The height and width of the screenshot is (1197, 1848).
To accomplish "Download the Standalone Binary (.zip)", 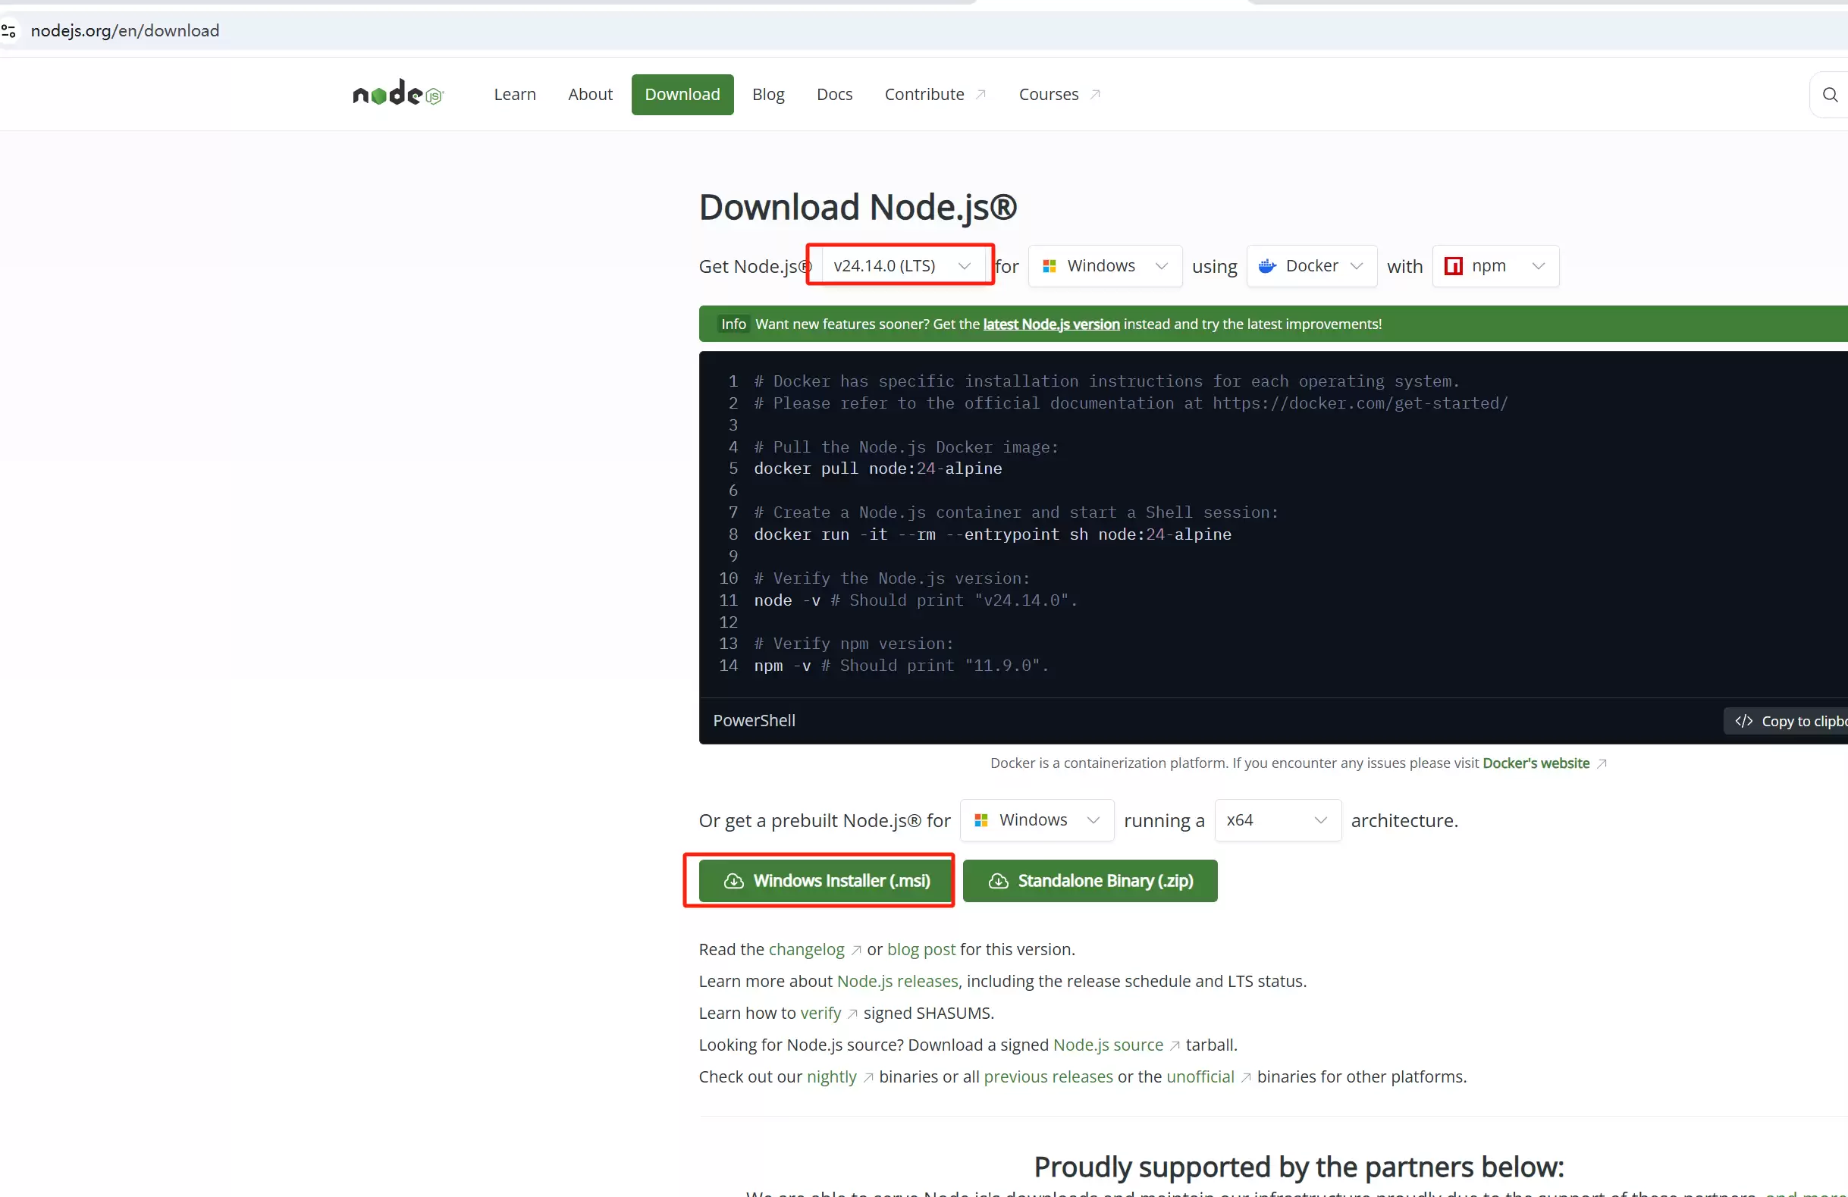I will tap(1090, 881).
